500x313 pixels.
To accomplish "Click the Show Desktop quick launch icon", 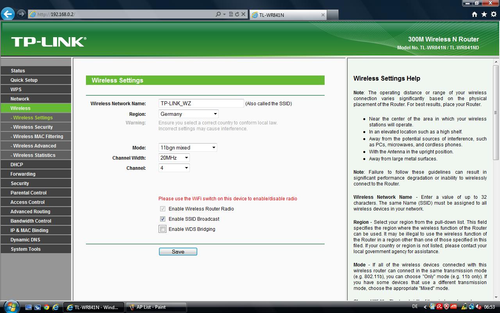I will pyautogui.click(x=29, y=307).
